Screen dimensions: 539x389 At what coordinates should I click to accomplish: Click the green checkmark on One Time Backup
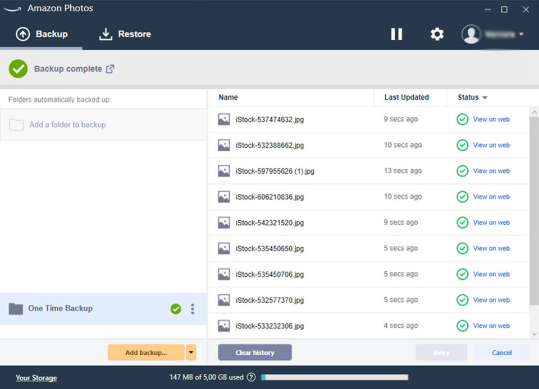click(176, 308)
